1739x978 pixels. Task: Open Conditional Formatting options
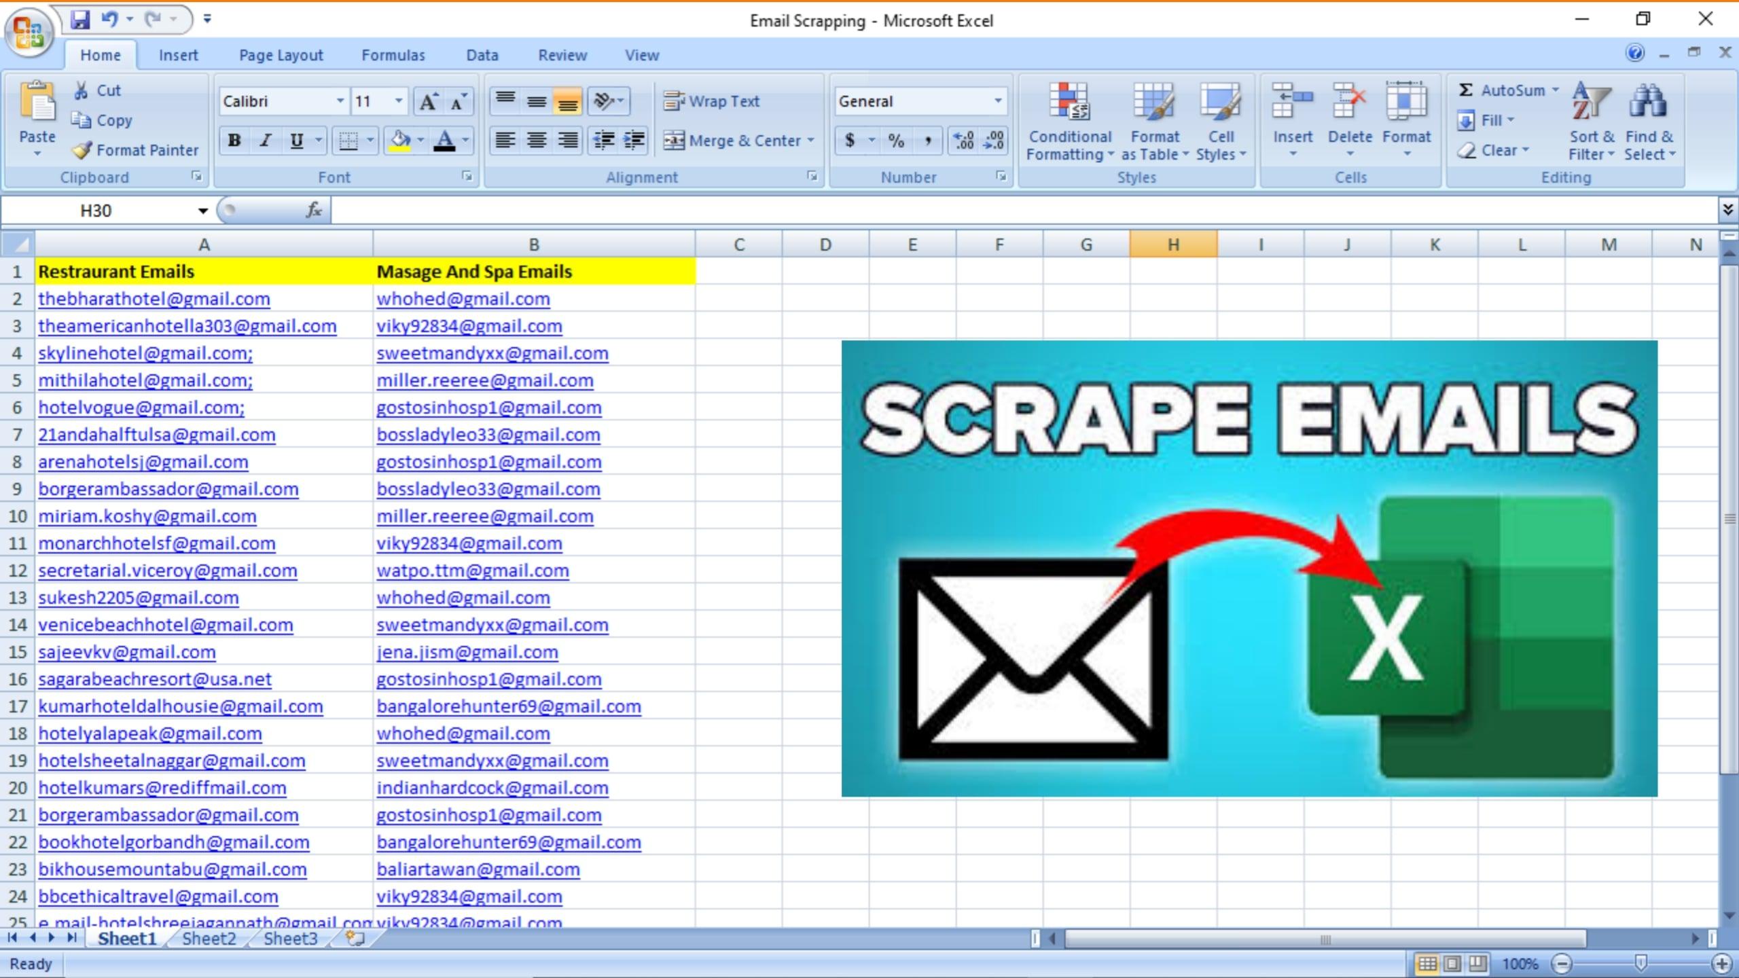click(x=1069, y=121)
